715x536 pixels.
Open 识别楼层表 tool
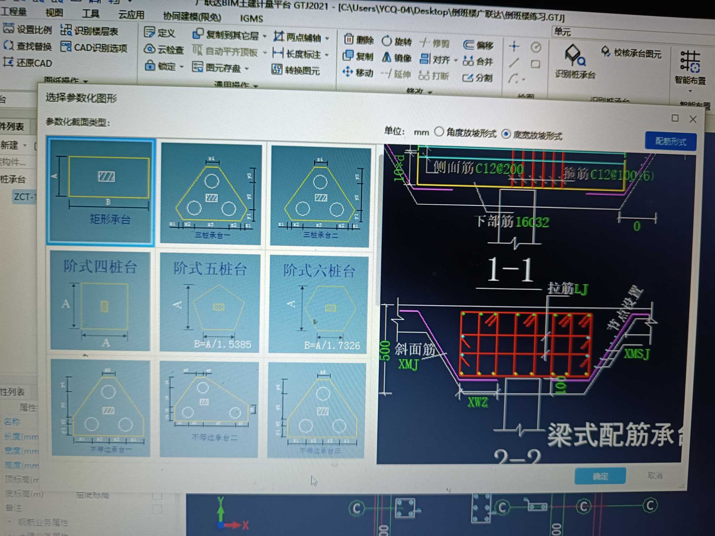click(x=89, y=31)
